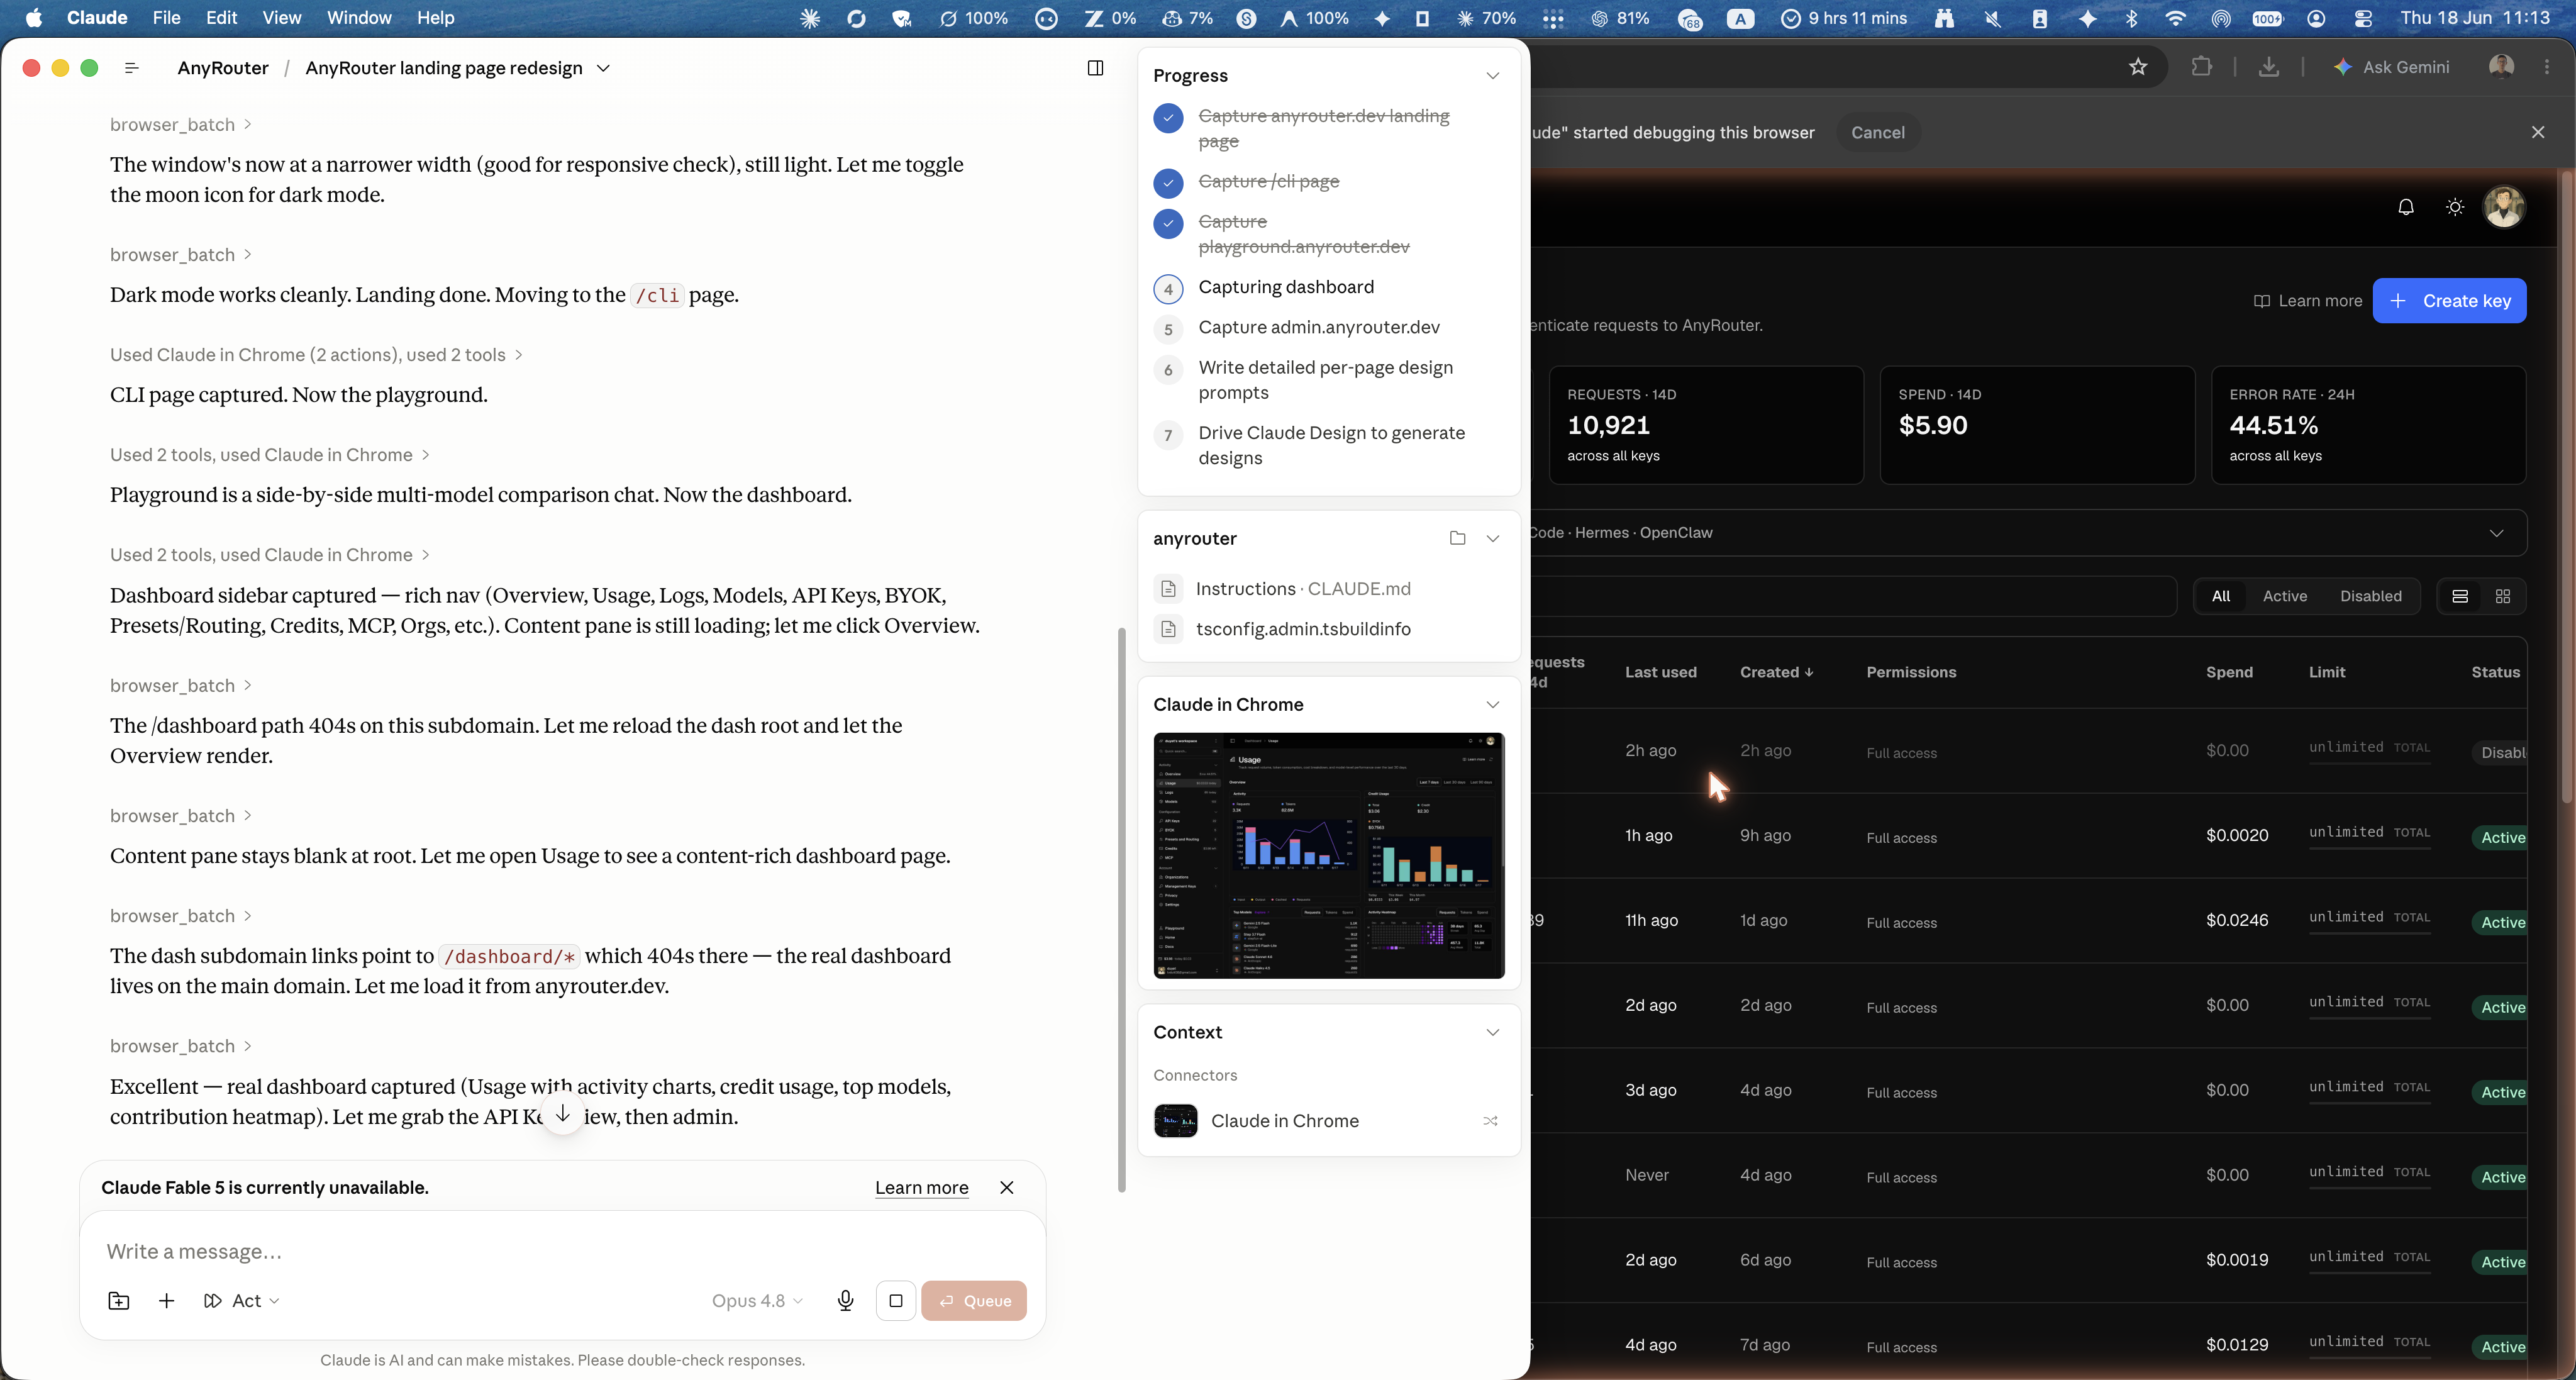Open Chrome extensions puzzle icon

(x=2201, y=67)
